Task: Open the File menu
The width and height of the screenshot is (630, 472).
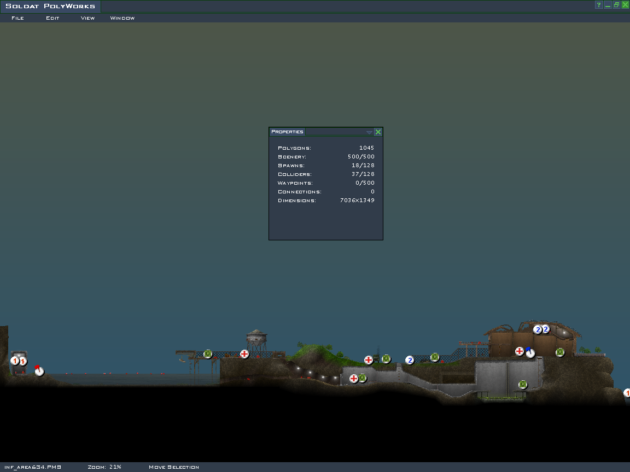Action: tap(17, 18)
